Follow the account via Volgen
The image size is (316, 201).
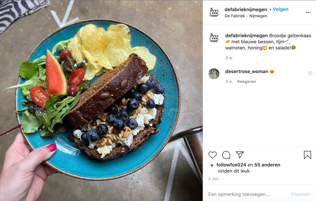point(280,9)
